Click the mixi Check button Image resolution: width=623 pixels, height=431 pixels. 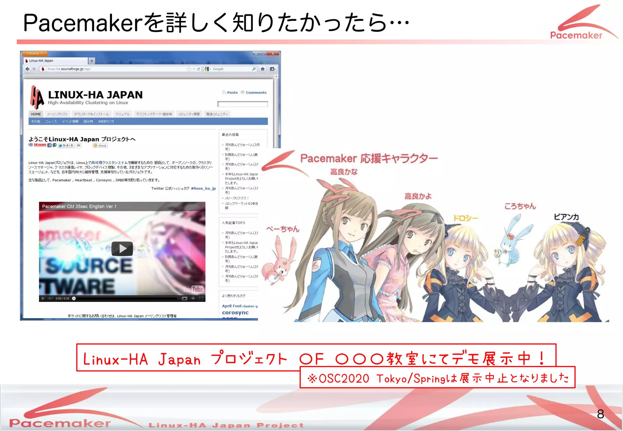[100, 146]
